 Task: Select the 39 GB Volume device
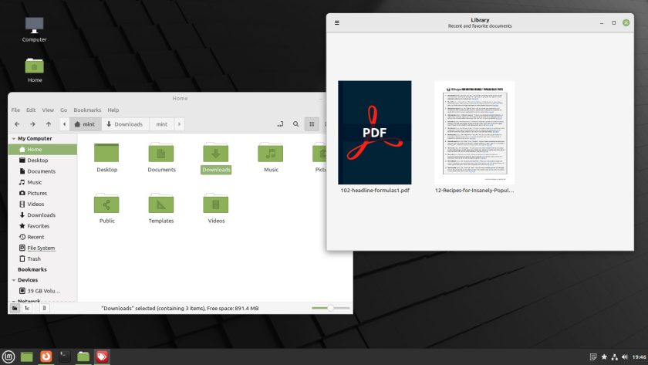tap(42, 291)
